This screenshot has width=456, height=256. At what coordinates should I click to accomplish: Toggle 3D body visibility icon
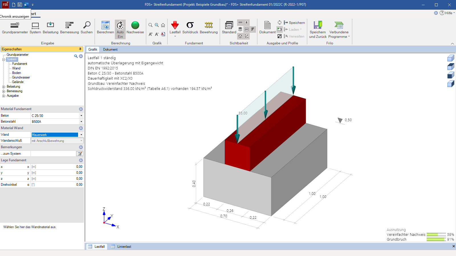(240, 36)
